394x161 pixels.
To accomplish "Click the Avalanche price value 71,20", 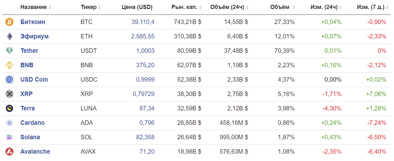I will [x=147, y=152].
